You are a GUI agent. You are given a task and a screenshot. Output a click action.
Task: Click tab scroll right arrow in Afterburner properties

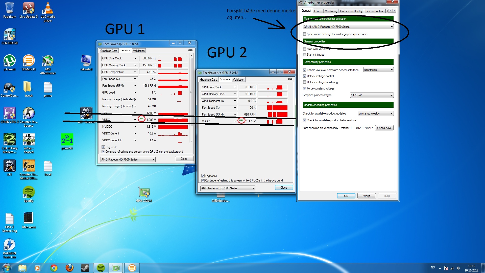click(x=394, y=11)
